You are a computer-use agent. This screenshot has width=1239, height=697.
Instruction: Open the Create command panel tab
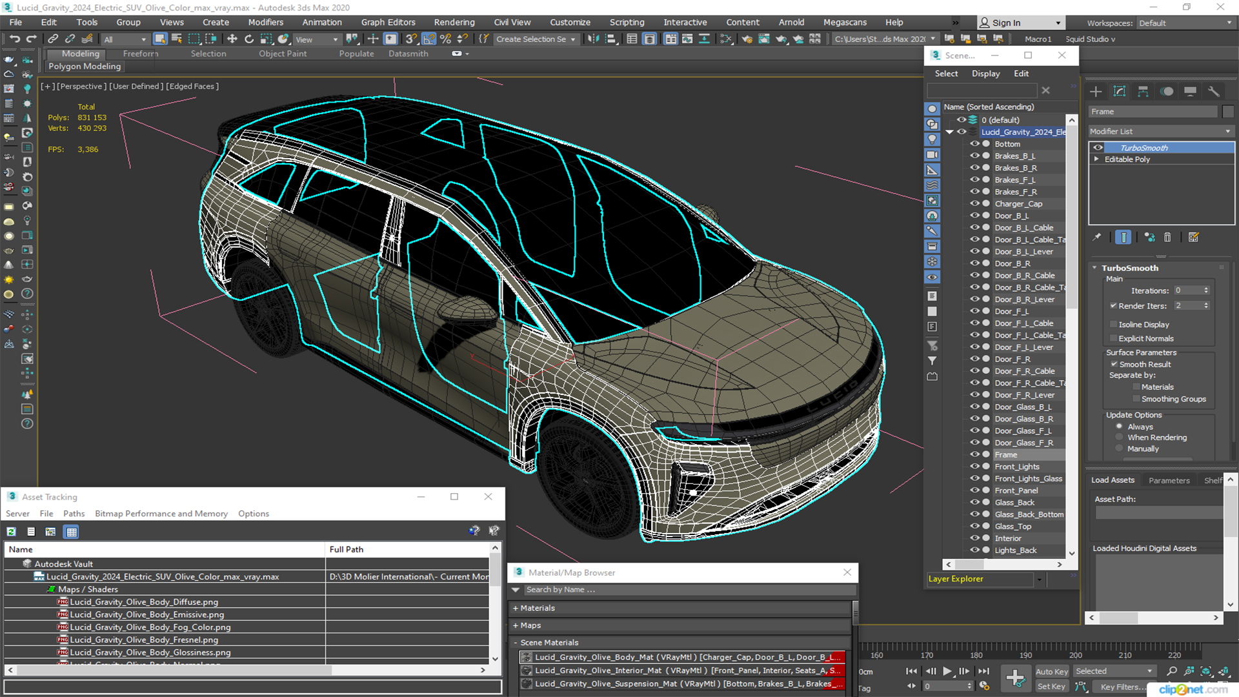1096,92
